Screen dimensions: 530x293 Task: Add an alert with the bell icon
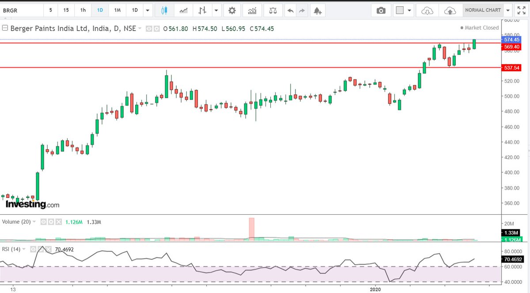coord(317,10)
